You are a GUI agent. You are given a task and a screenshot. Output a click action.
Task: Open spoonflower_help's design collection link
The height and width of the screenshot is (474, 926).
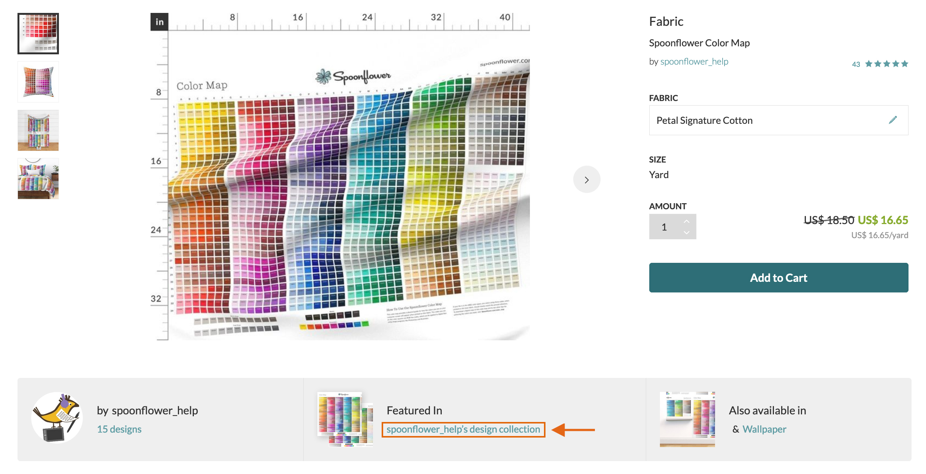463,429
